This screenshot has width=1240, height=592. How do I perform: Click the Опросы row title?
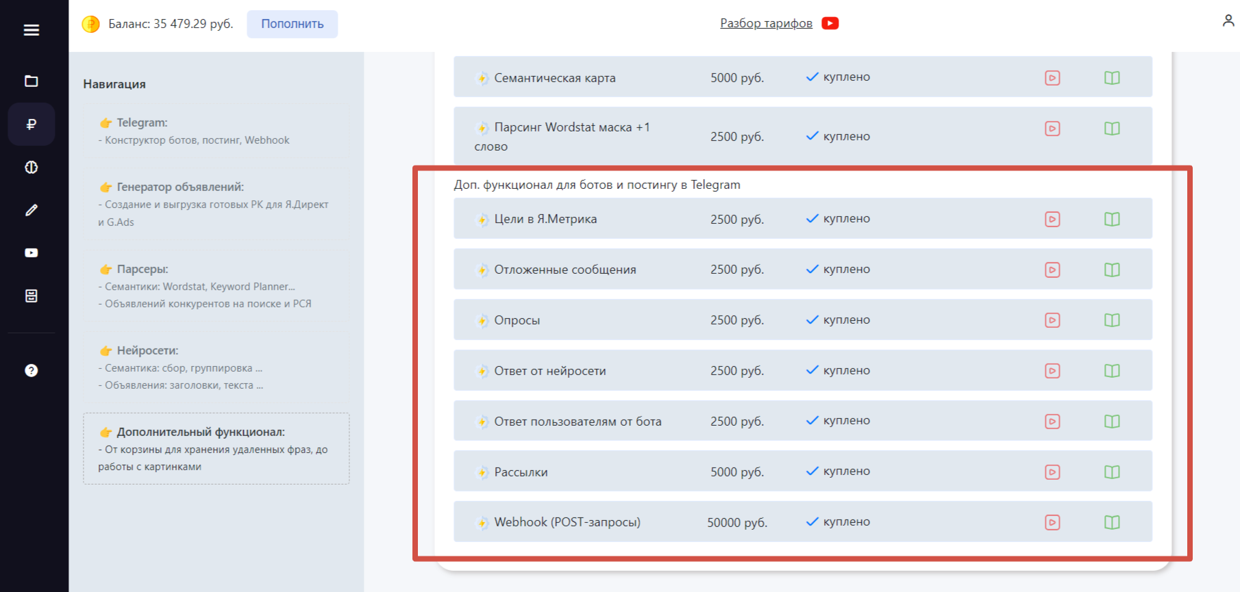pyautogui.click(x=517, y=320)
